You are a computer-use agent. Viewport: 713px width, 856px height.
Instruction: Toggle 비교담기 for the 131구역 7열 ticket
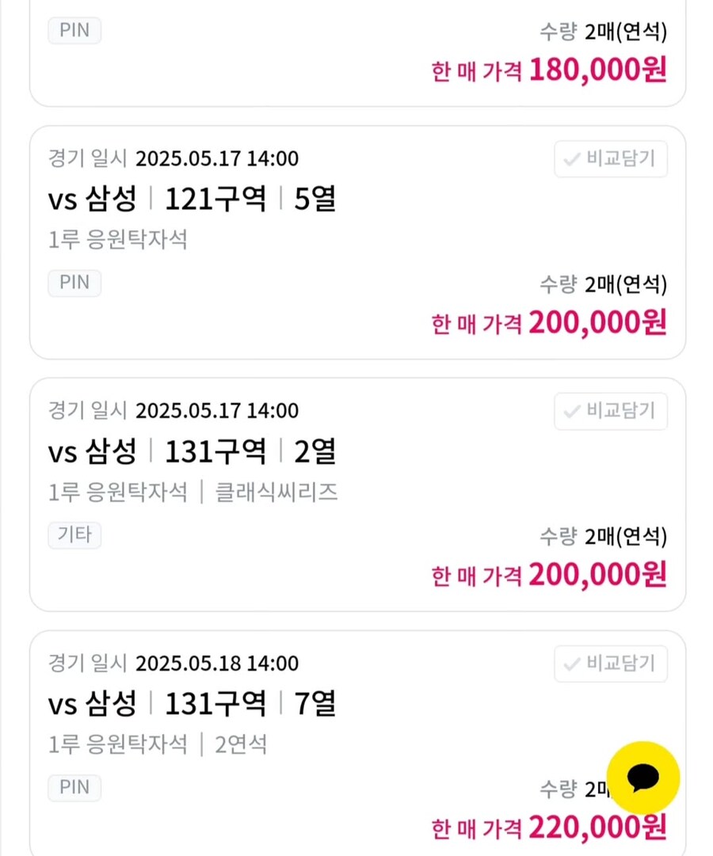[611, 664]
